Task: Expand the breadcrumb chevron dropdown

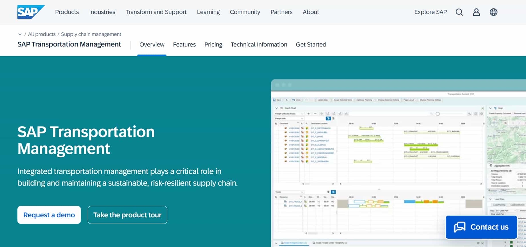Action: [x=20, y=35]
